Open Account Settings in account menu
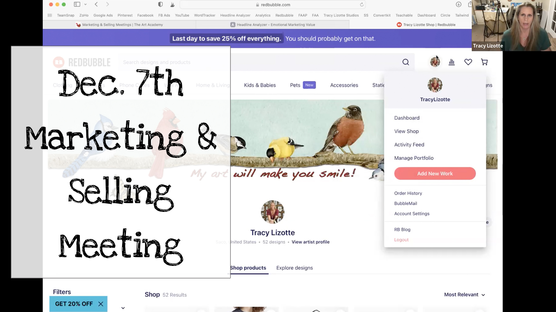The image size is (556, 312). [x=411, y=213]
